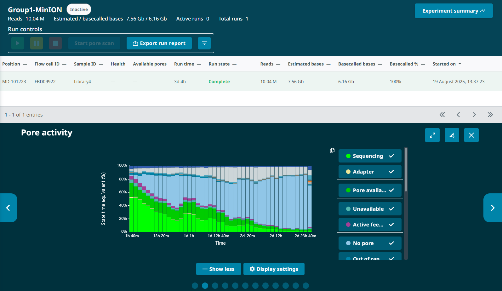Copy the chart legend using the copy icon

point(332,151)
